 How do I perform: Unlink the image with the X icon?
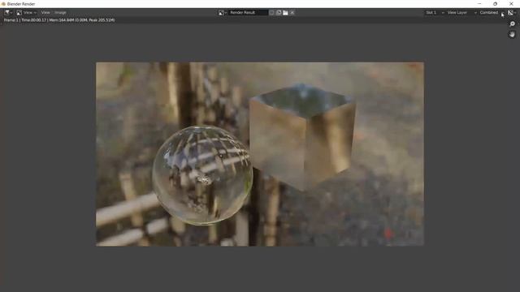pos(292,13)
